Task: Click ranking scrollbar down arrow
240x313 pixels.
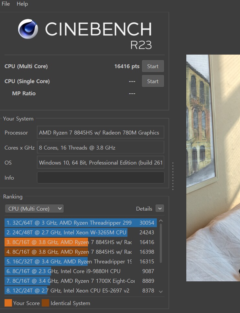Action: pos(161,292)
